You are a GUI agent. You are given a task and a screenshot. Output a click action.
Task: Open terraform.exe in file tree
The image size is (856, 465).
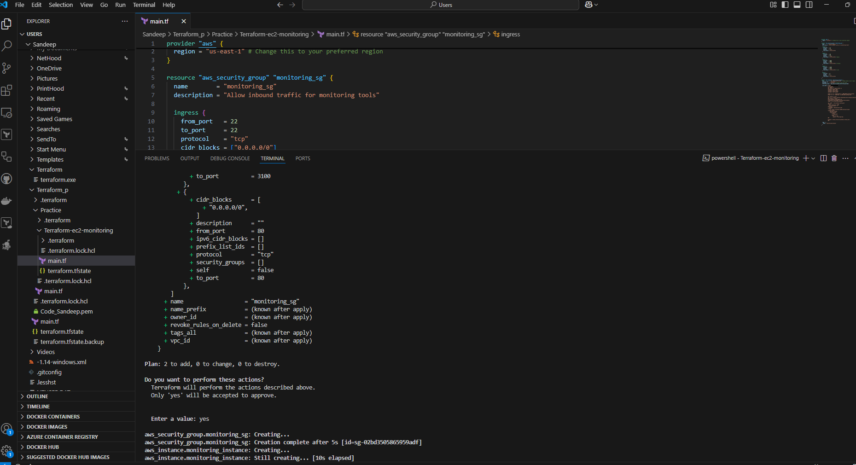pos(76,180)
